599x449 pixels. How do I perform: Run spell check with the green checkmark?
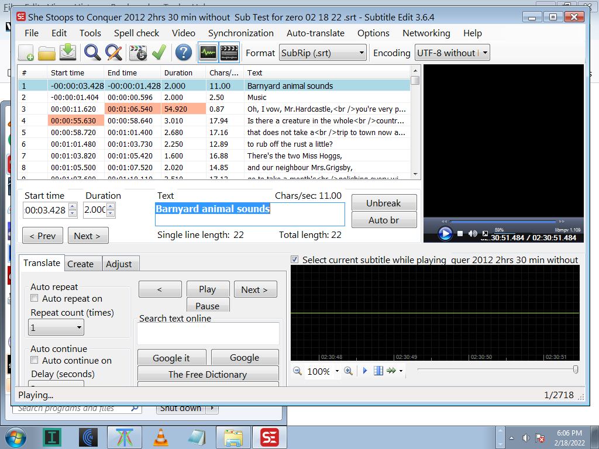click(x=159, y=53)
